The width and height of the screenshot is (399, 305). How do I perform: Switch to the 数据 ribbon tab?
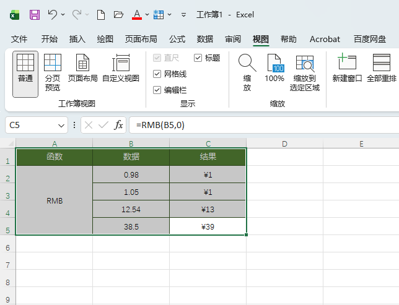[205, 39]
